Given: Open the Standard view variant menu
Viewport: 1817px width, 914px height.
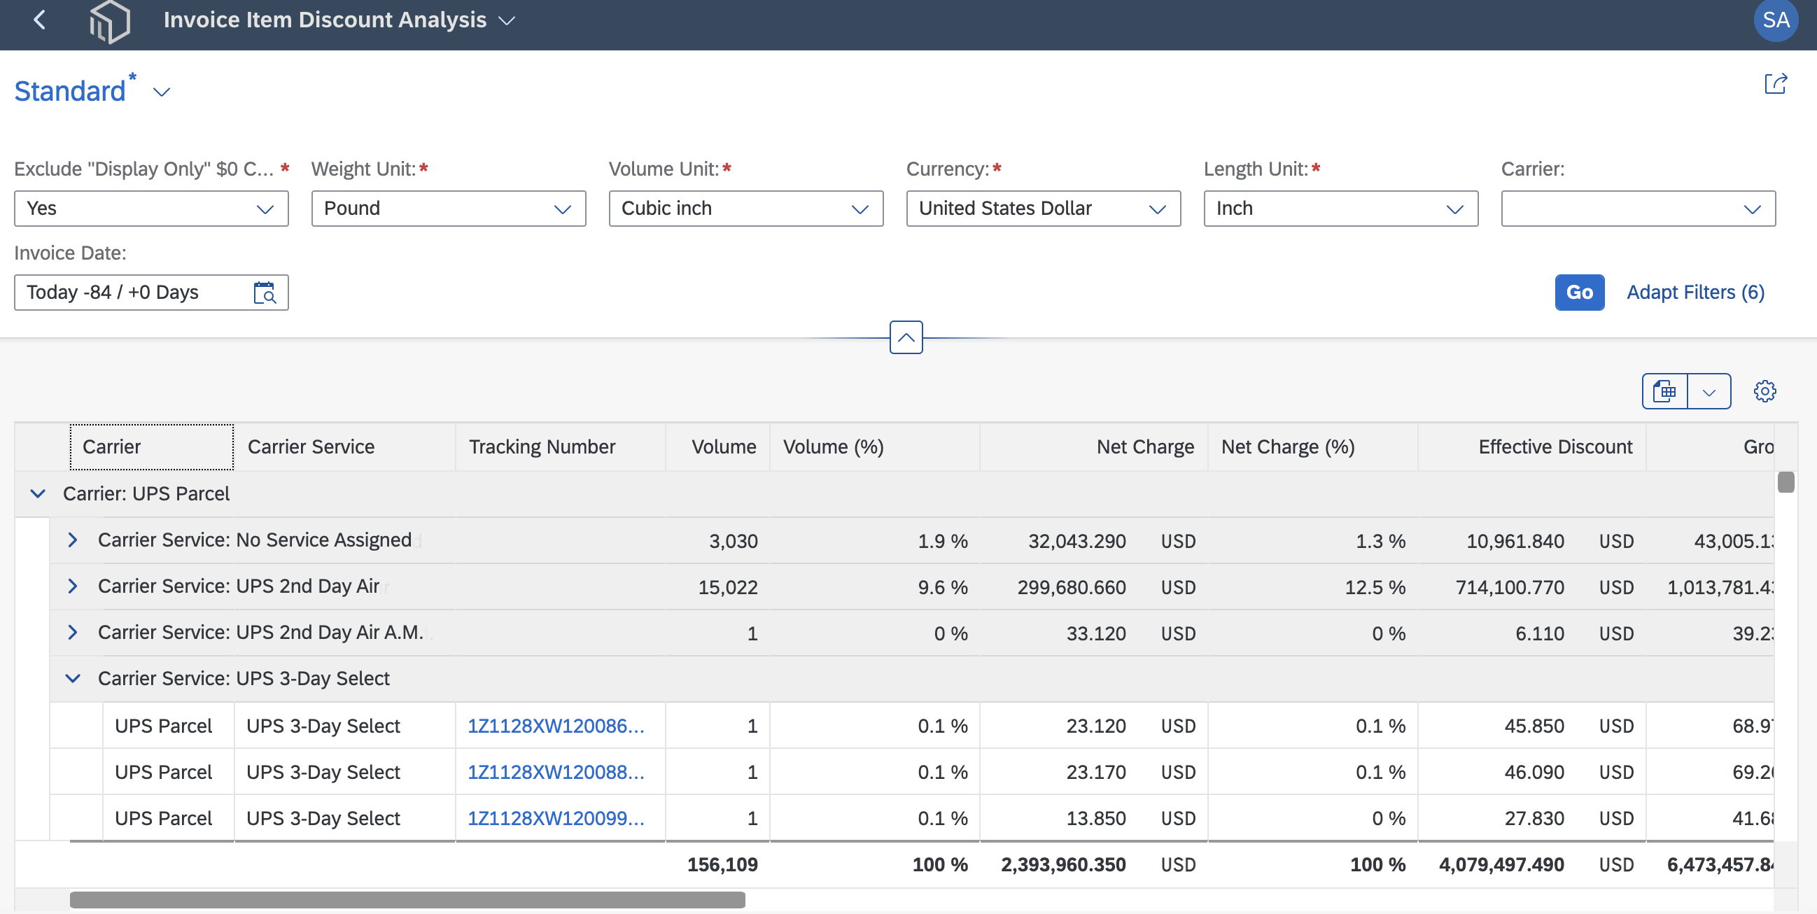Looking at the screenshot, I should coord(162,92).
